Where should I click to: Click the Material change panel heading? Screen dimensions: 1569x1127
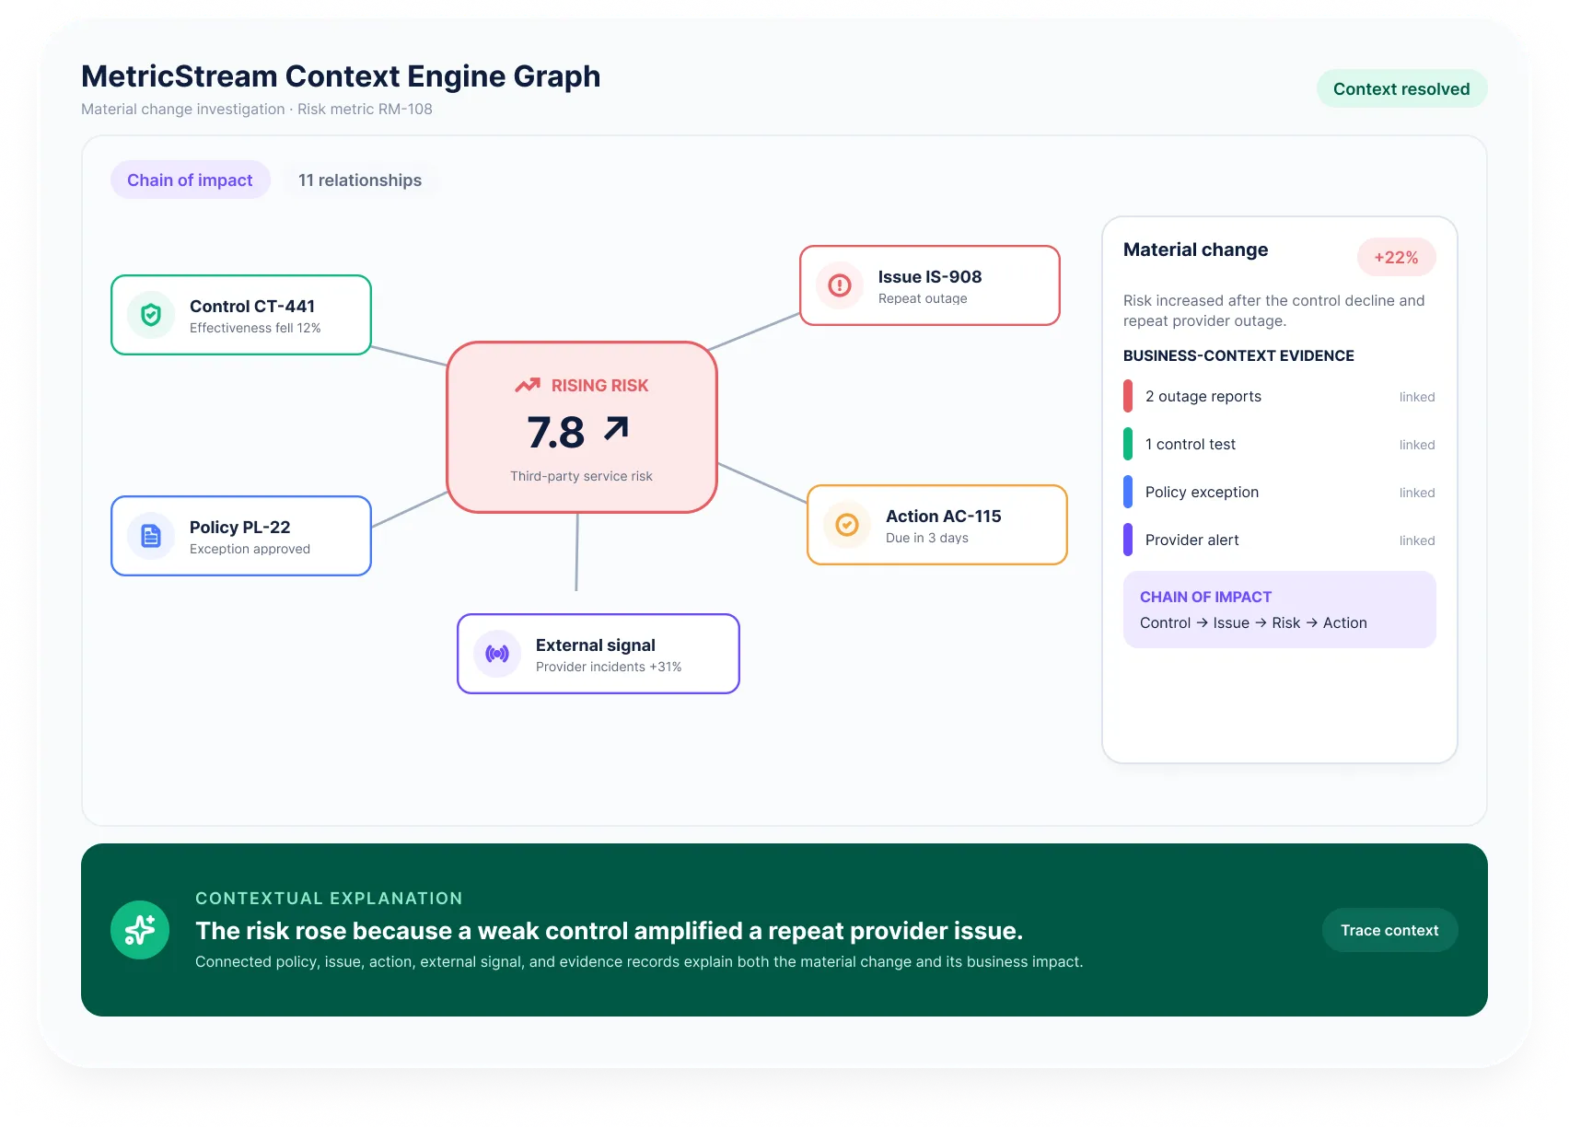pyautogui.click(x=1195, y=250)
